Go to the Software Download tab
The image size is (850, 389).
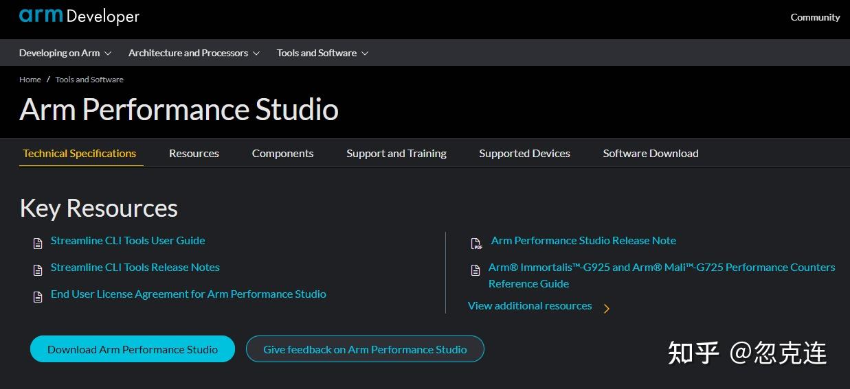tap(650, 154)
